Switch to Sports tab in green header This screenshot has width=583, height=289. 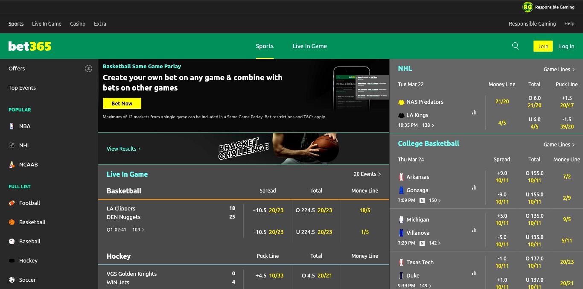click(265, 46)
